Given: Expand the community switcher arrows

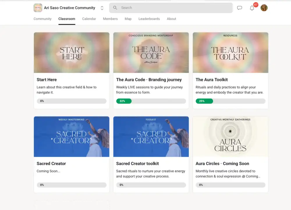Looking at the screenshot, I should tap(102, 8).
